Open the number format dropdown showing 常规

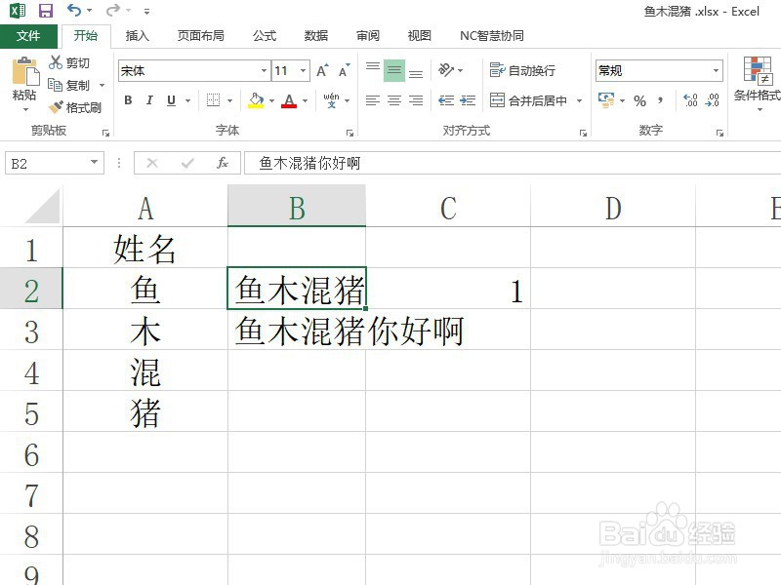[716, 70]
